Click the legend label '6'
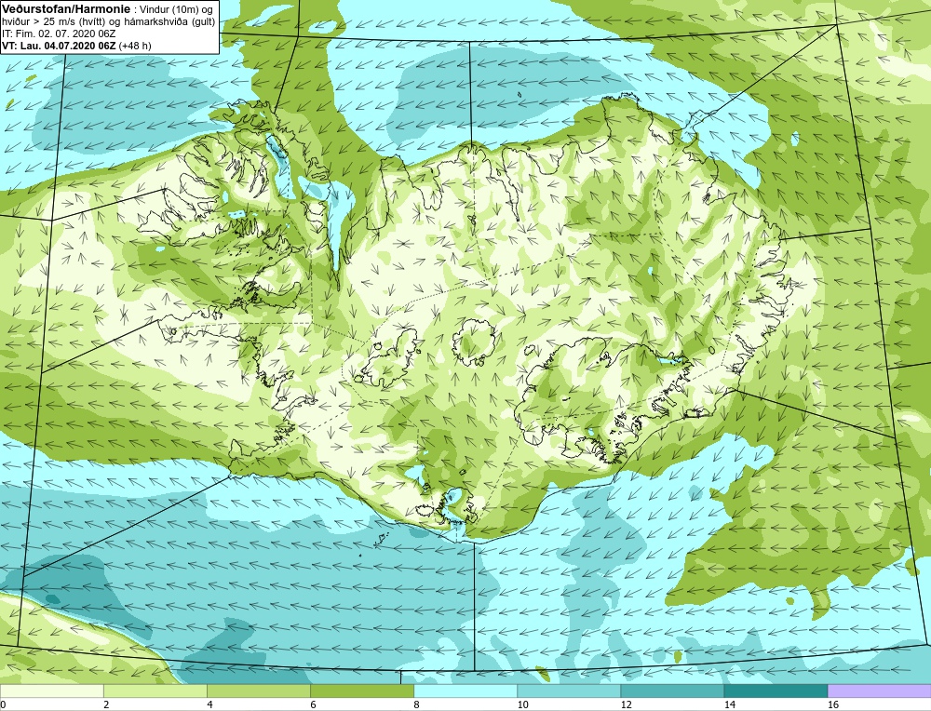The width and height of the screenshot is (931, 711). tap(313, 704)
